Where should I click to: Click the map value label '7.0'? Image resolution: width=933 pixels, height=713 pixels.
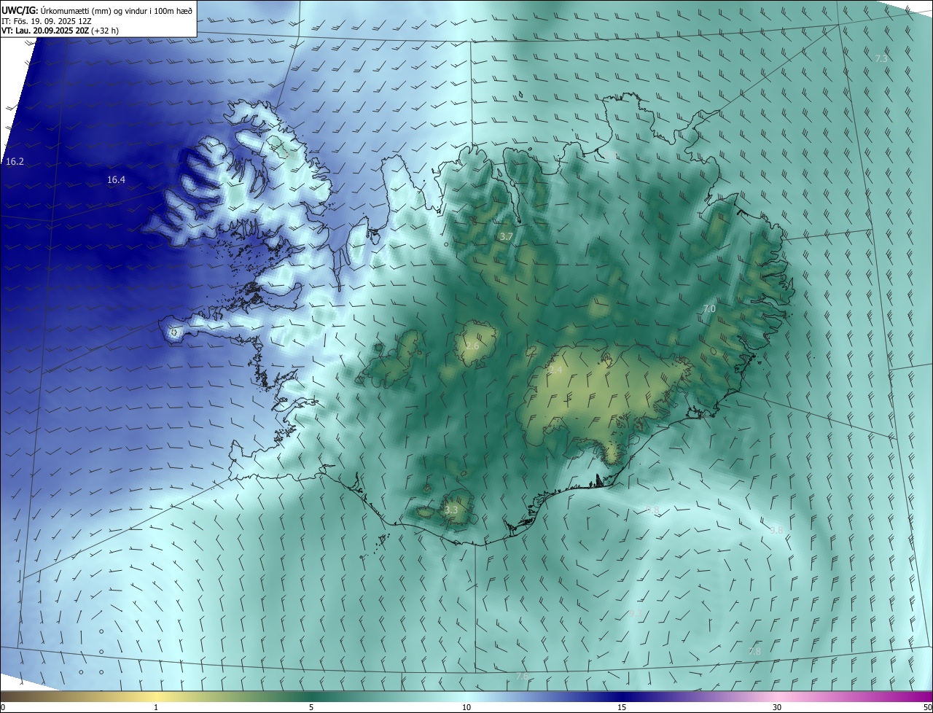708,309
